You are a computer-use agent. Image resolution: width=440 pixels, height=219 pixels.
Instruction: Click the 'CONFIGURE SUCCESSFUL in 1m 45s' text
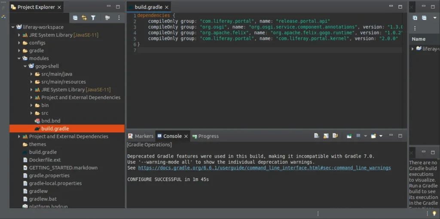pyautogui.click(x=168, y=179)
